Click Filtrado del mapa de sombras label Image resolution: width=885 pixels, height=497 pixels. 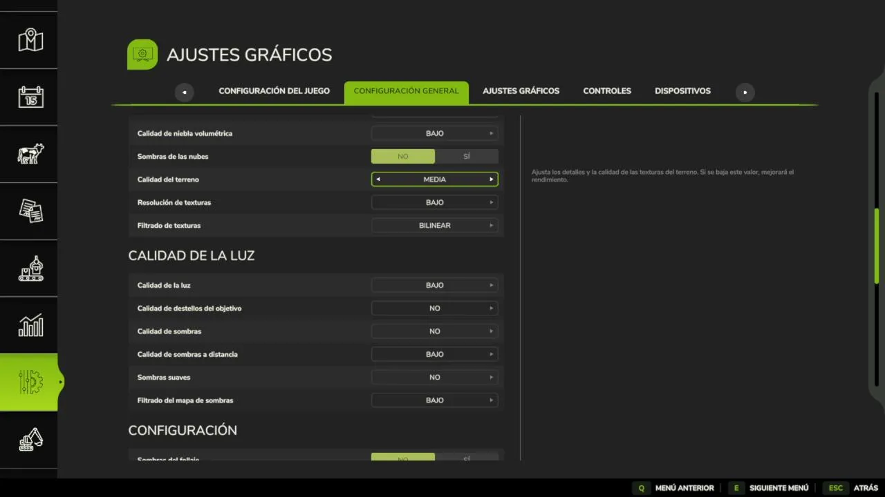tap(185, 400)
